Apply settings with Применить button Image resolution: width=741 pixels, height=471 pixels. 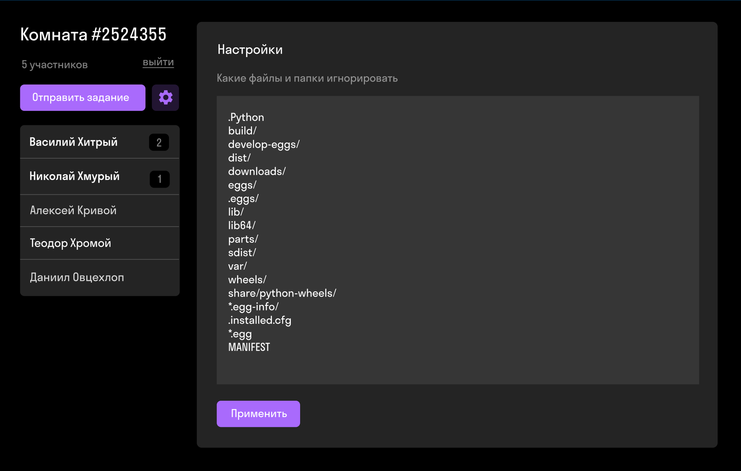coord(258,414)
